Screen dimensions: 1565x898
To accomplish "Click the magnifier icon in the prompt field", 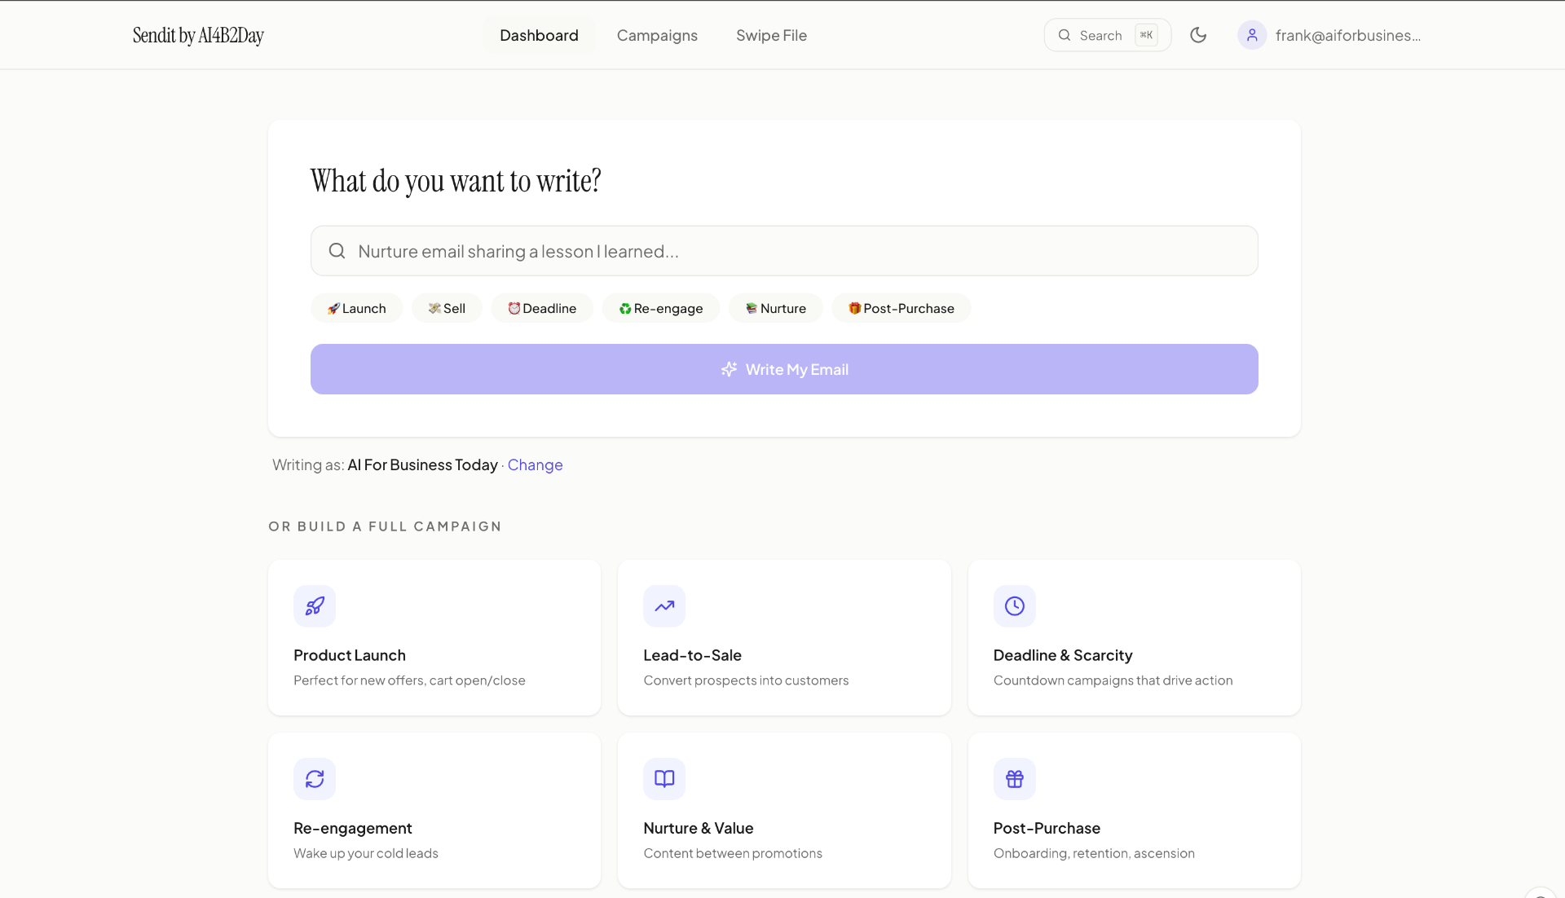I will (337, 251).
